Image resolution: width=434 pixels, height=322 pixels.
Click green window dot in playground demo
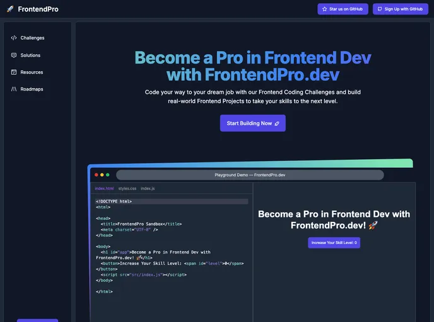(108, 175)
